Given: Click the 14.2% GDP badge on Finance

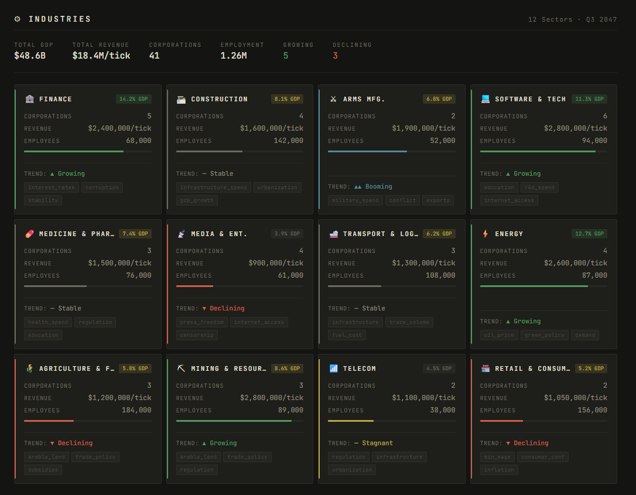Looking at the screenshot, I should (134, 99).
